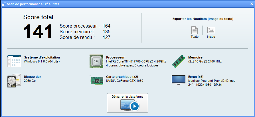Image resolution: width=255 pixels, height=117 pixels.
Task: Click the Score processeur value 164
Action: pos(106,26)
